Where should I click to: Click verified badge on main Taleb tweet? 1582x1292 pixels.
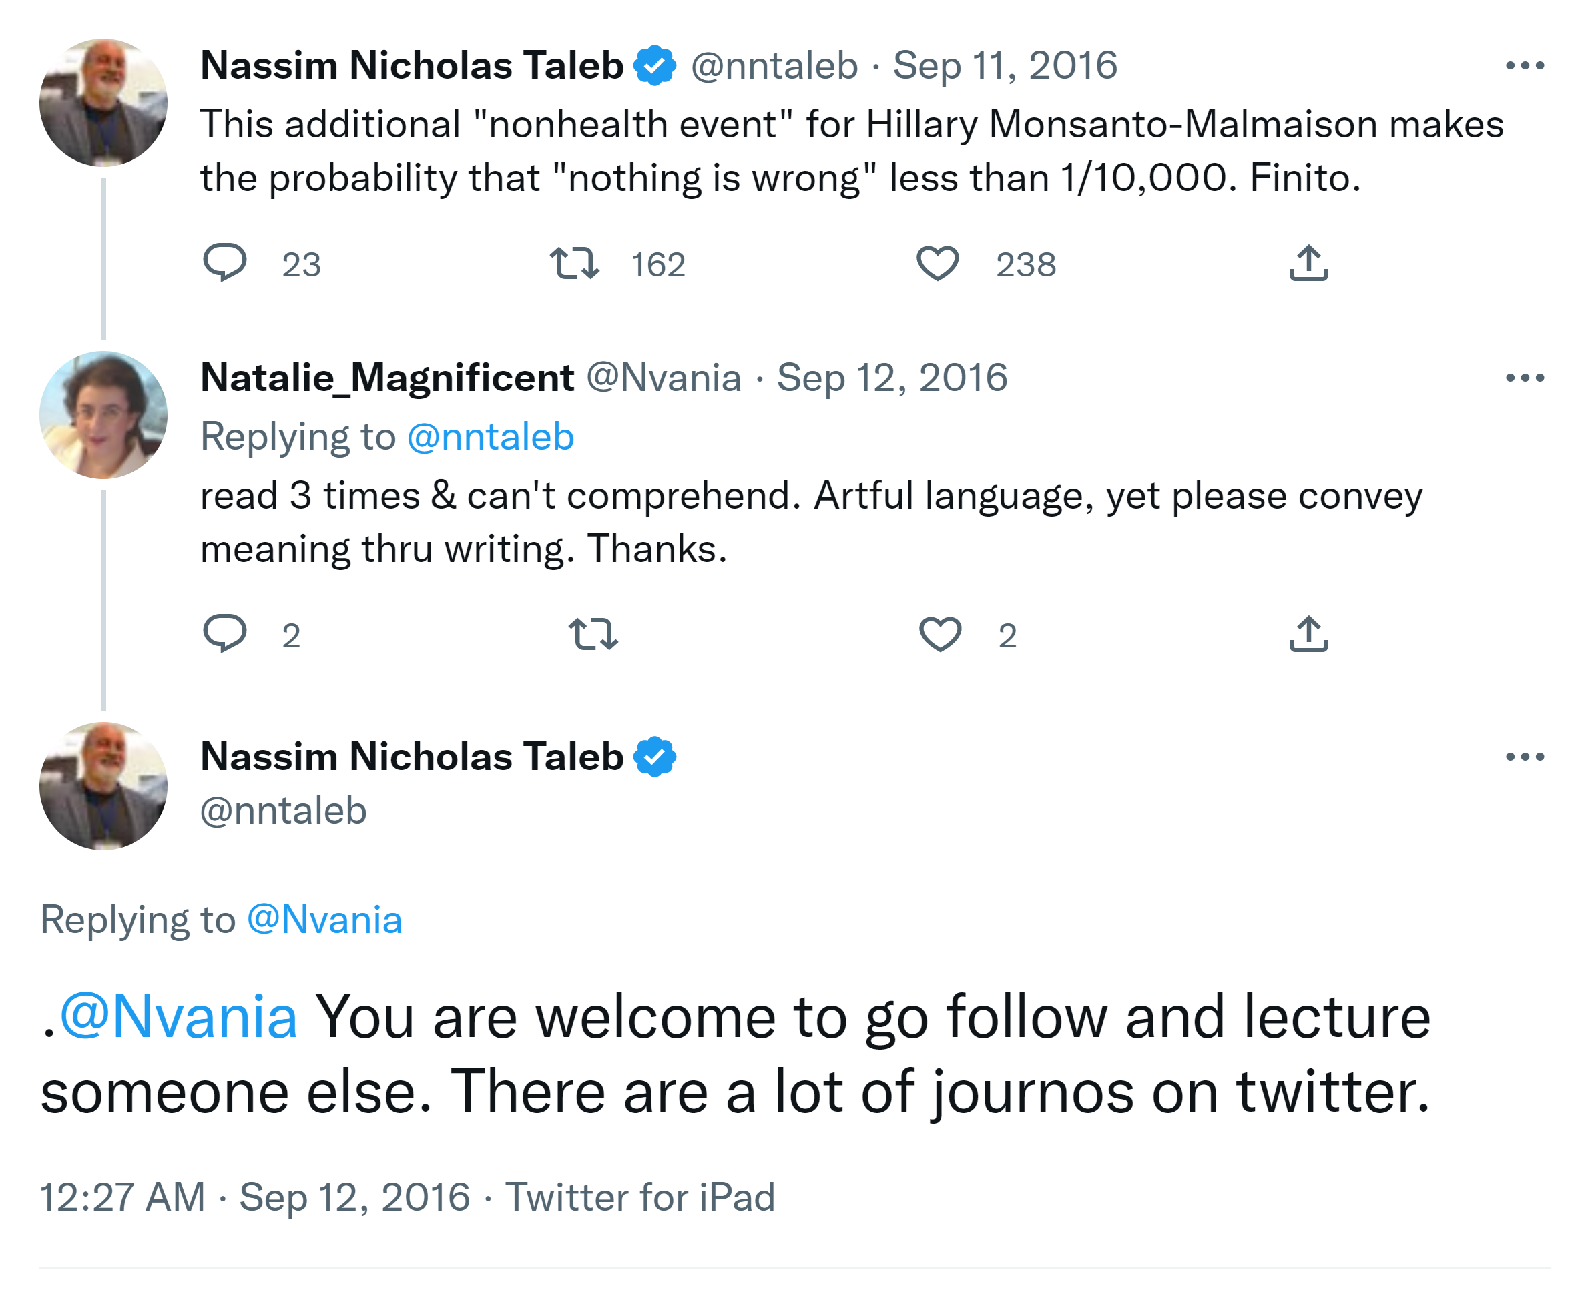(x=654, y=757)
